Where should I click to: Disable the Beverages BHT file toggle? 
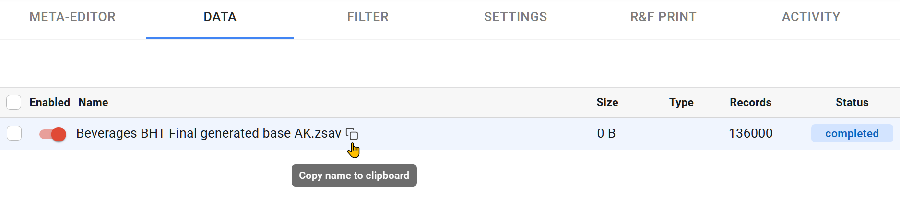pyautogui.click(x=53, y=134)
